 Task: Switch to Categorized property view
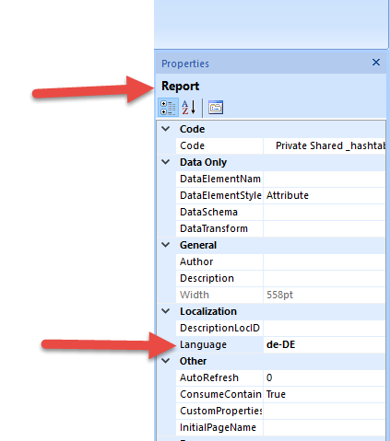pos(168,108)
